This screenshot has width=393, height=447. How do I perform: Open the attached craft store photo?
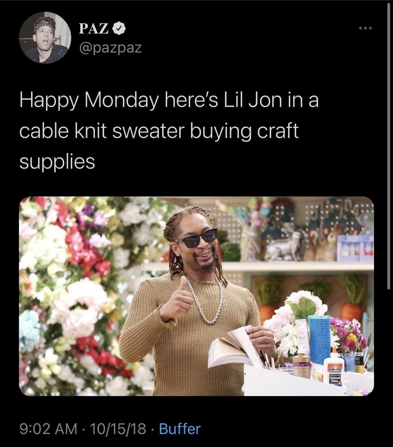pos(196,296)
